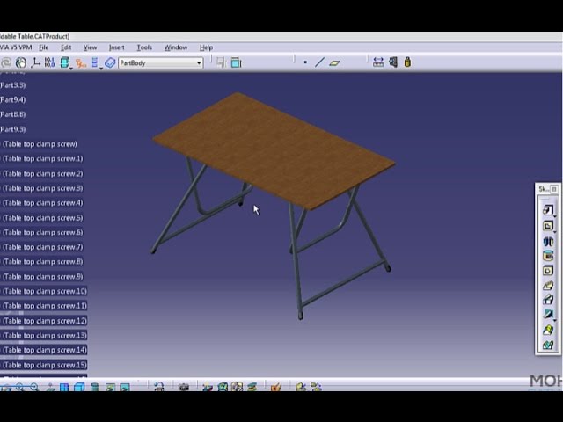The width and height of the screenshot is (563, 422).
Task: Open the Edit menu
Action: click(66, 47)
